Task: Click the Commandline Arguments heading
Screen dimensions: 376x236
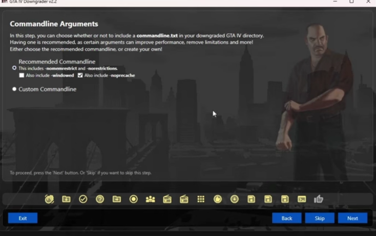Action: point(54,24)
